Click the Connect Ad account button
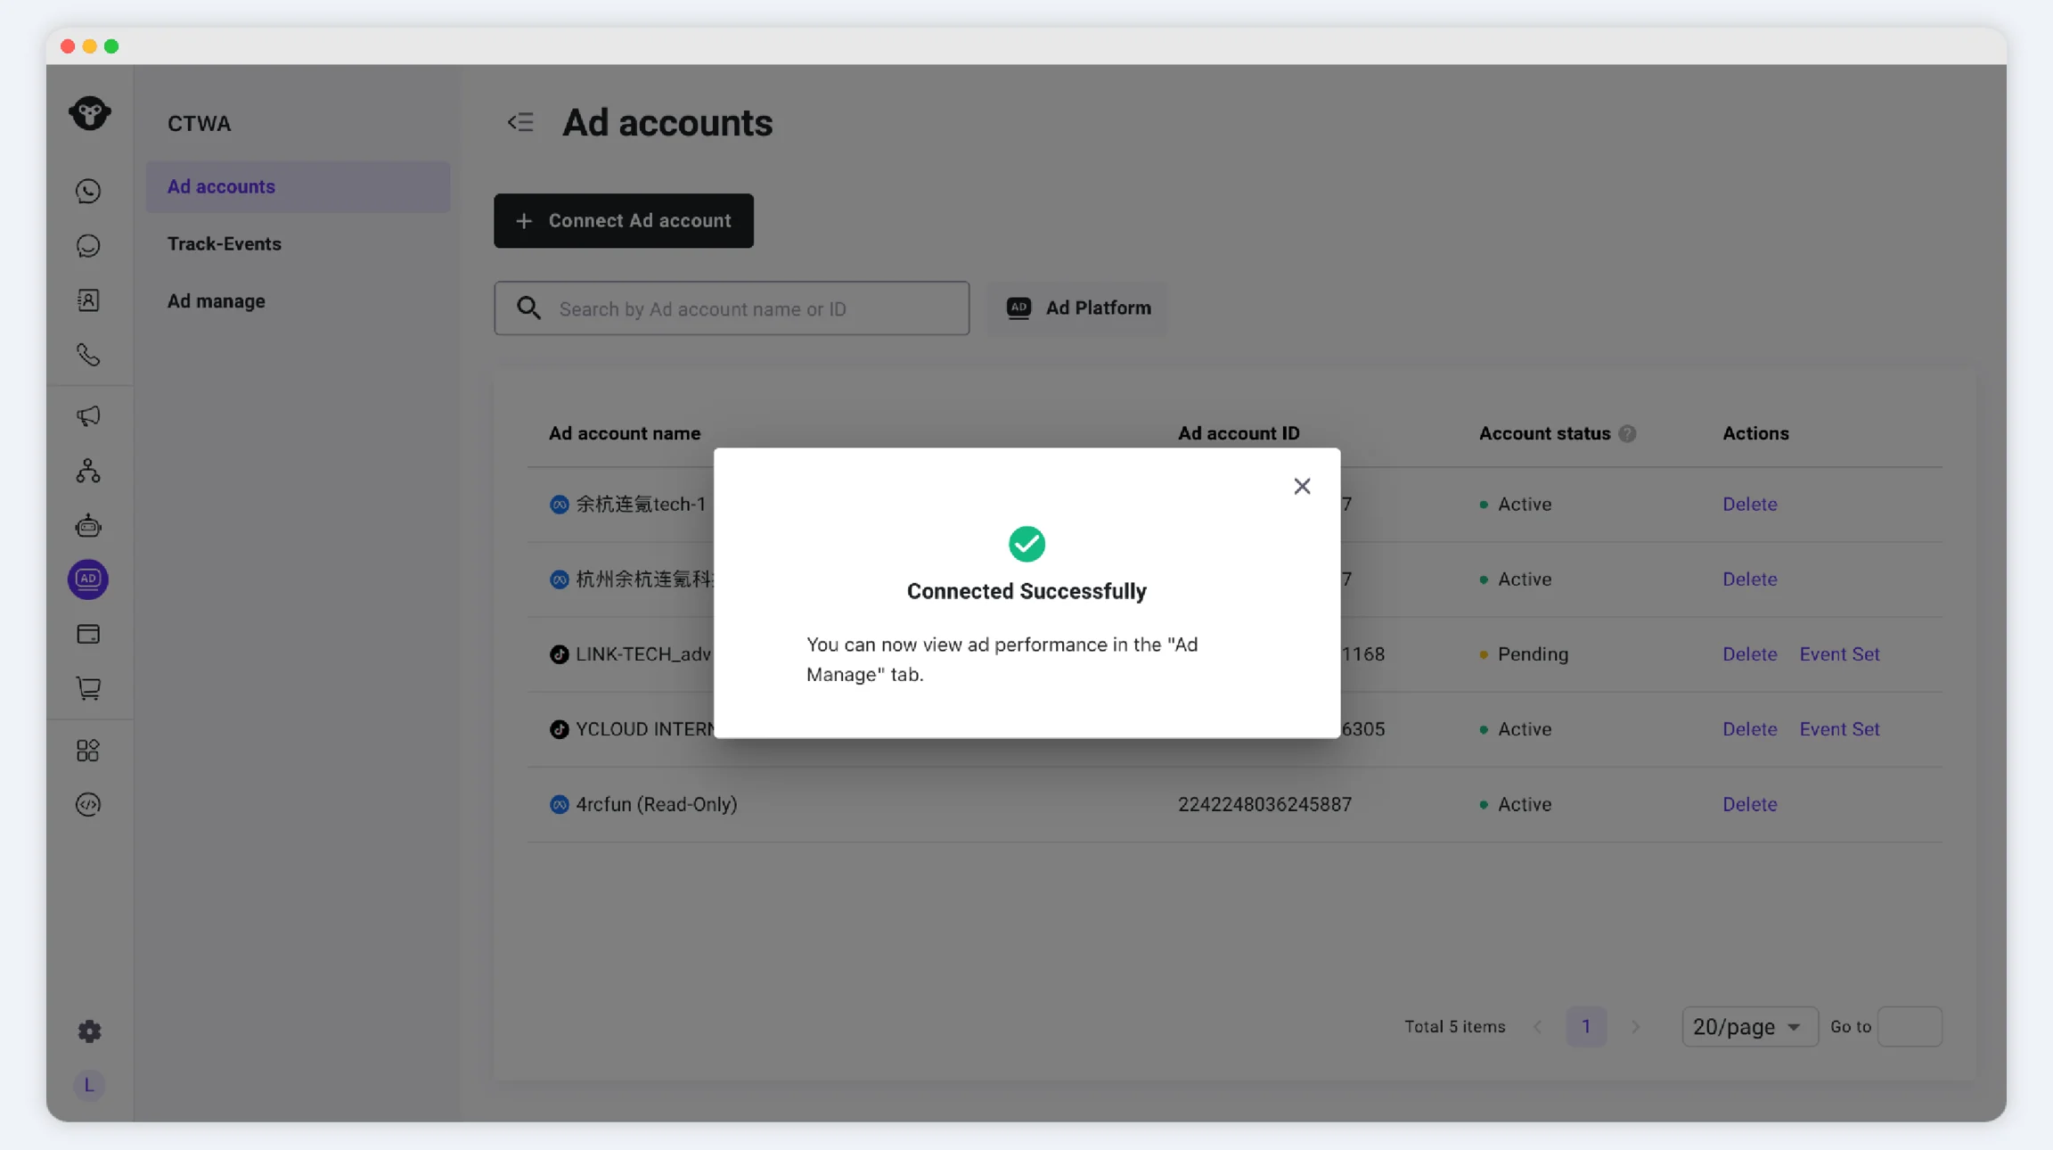Screen dimensions: 2053x1150 tap(624, 220)
